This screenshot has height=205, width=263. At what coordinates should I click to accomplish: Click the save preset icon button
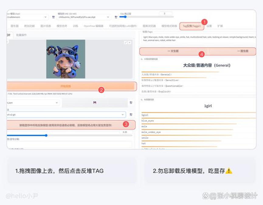[x=95, y=103]
